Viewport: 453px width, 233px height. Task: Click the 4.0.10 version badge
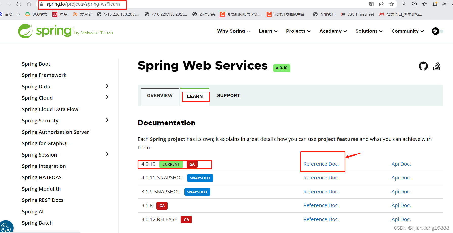coord(282,68)
